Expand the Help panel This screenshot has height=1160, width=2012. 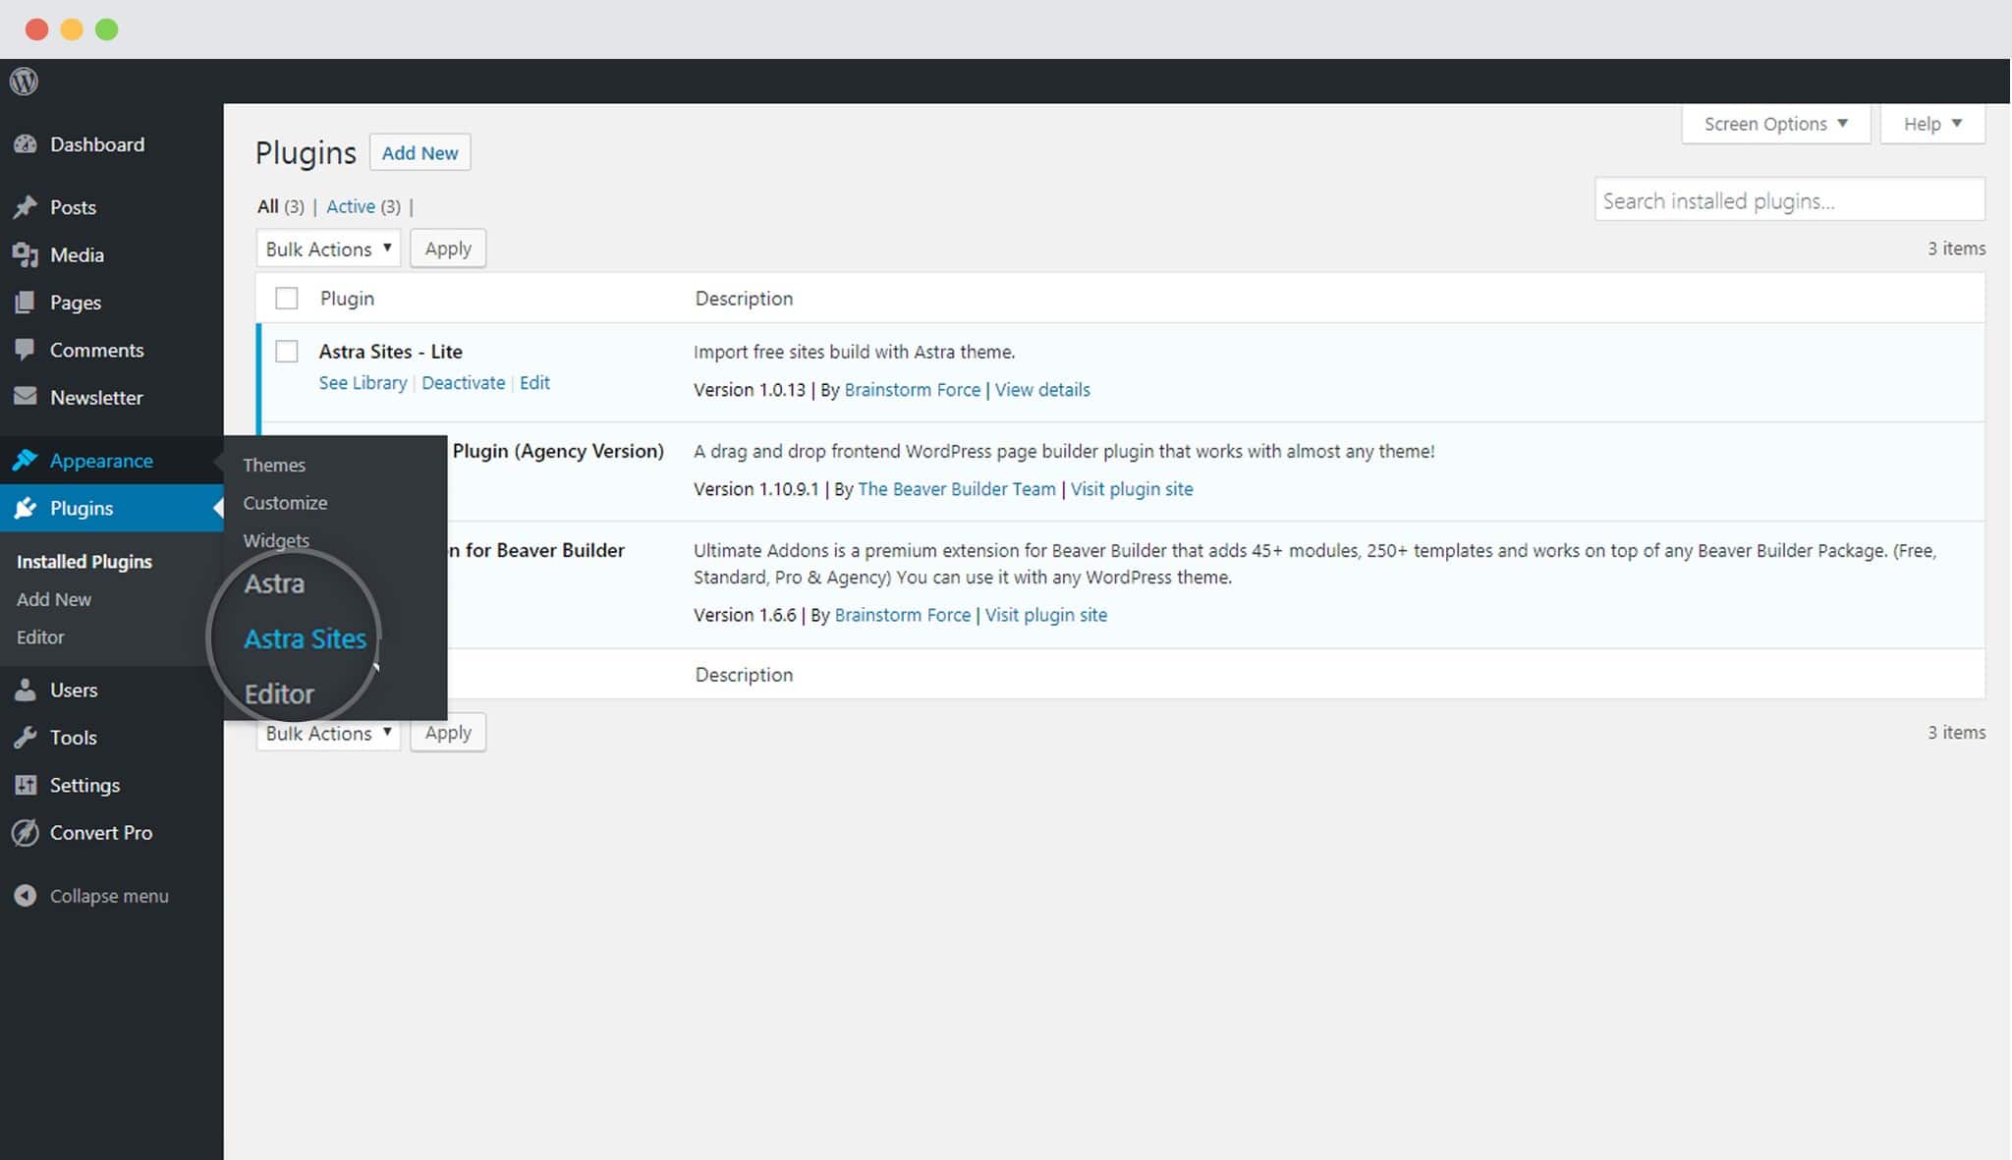pyautogui.click(x=1932, y=124)
